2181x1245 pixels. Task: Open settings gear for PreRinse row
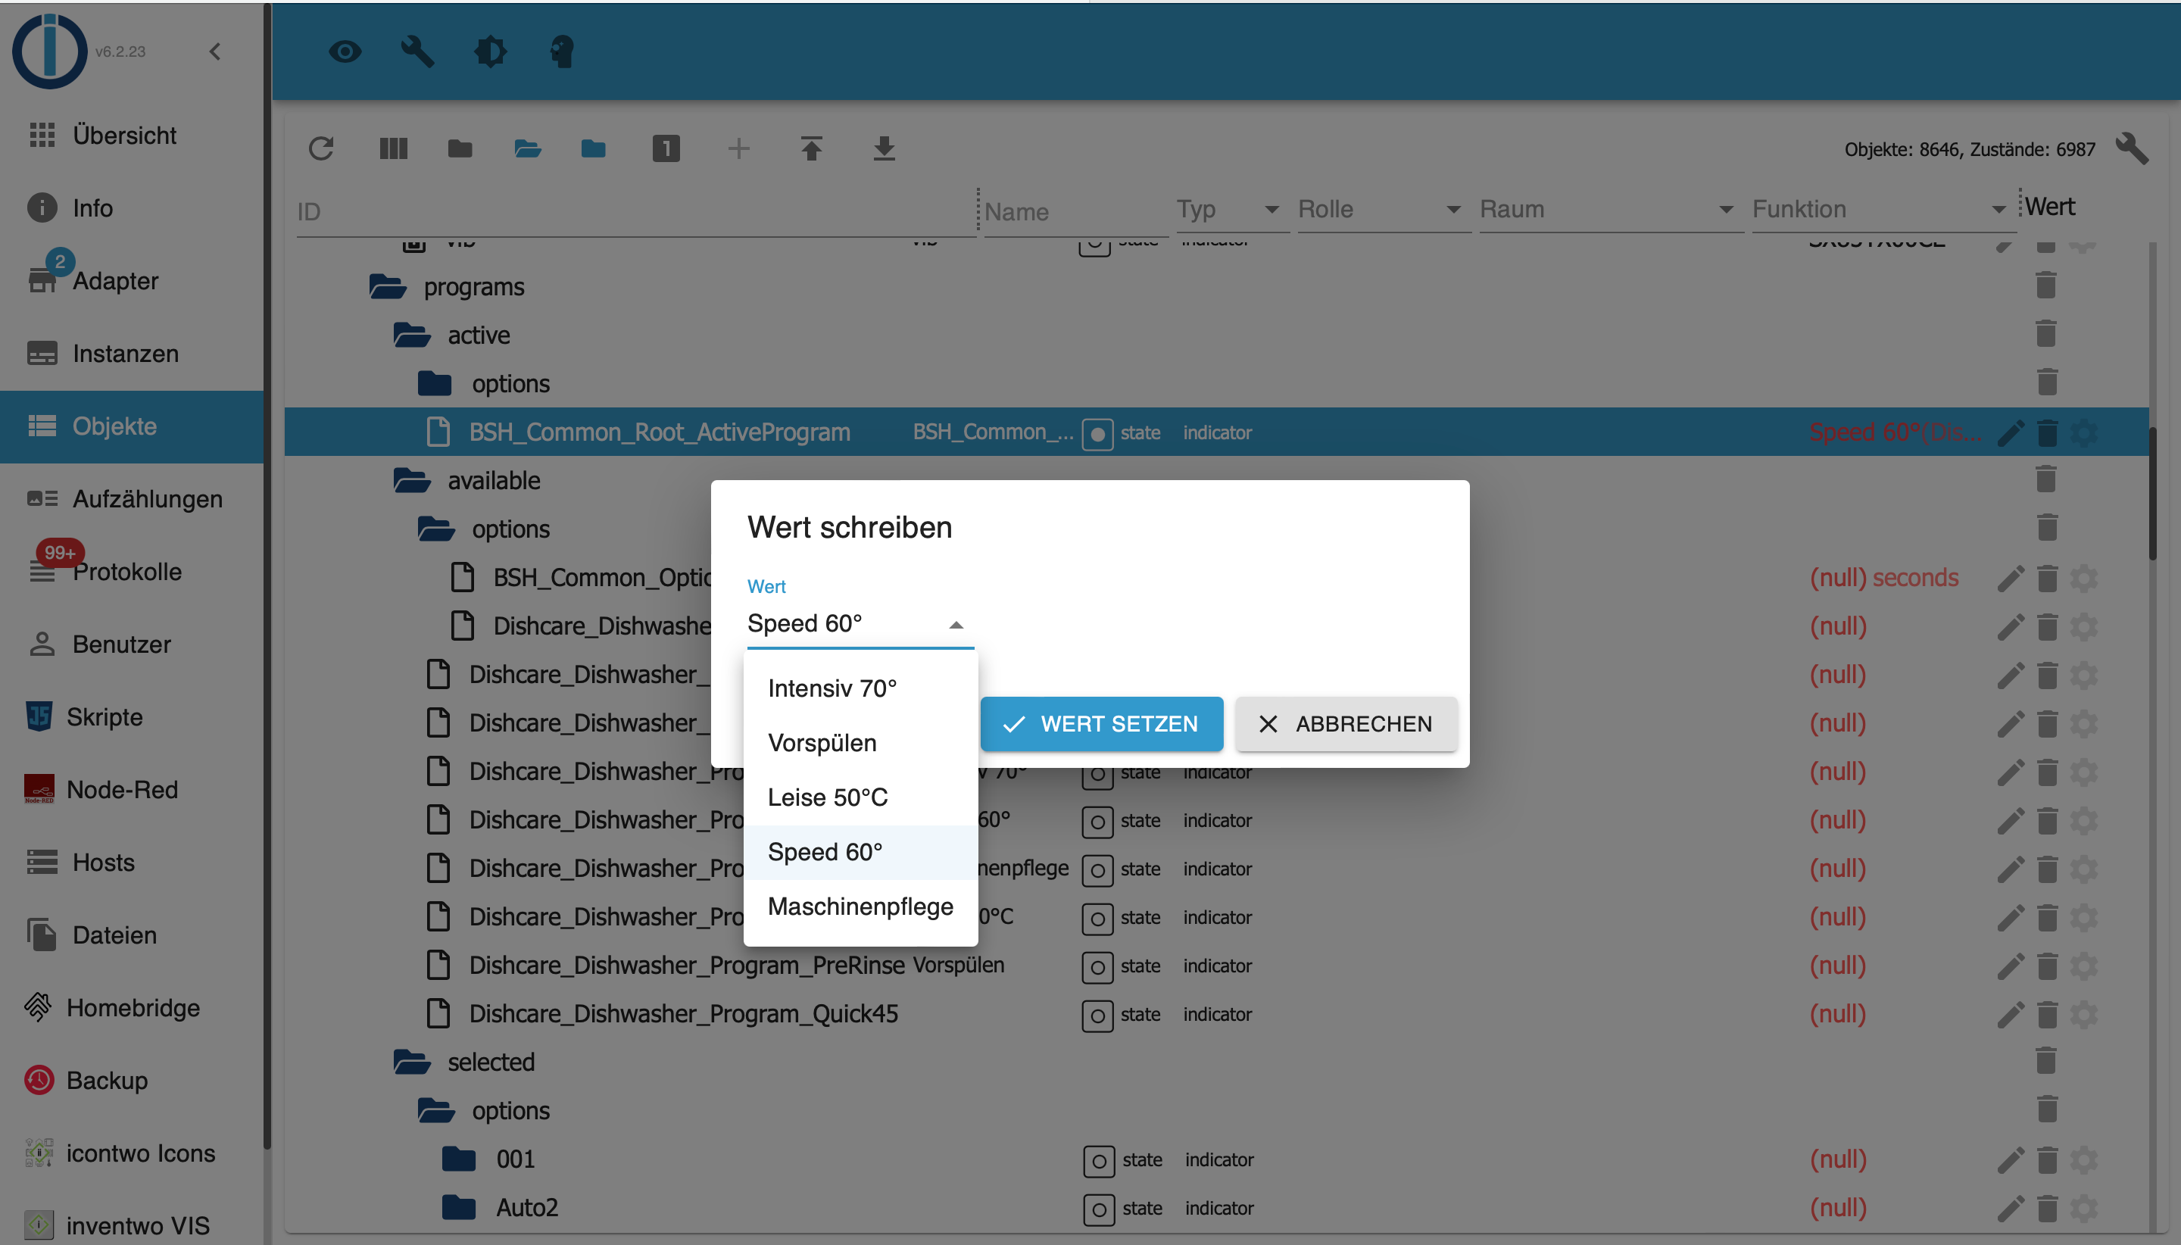click(2083, 966)
